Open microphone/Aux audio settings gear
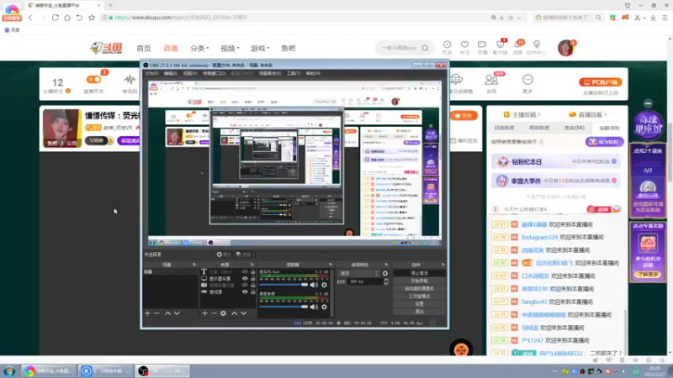This screenshot has height=378, width=673. tap(324, 285)
